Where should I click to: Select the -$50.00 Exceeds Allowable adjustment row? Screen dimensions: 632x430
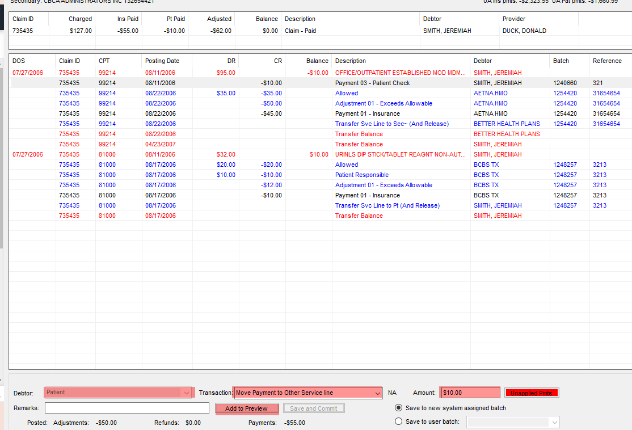[321, 103]
